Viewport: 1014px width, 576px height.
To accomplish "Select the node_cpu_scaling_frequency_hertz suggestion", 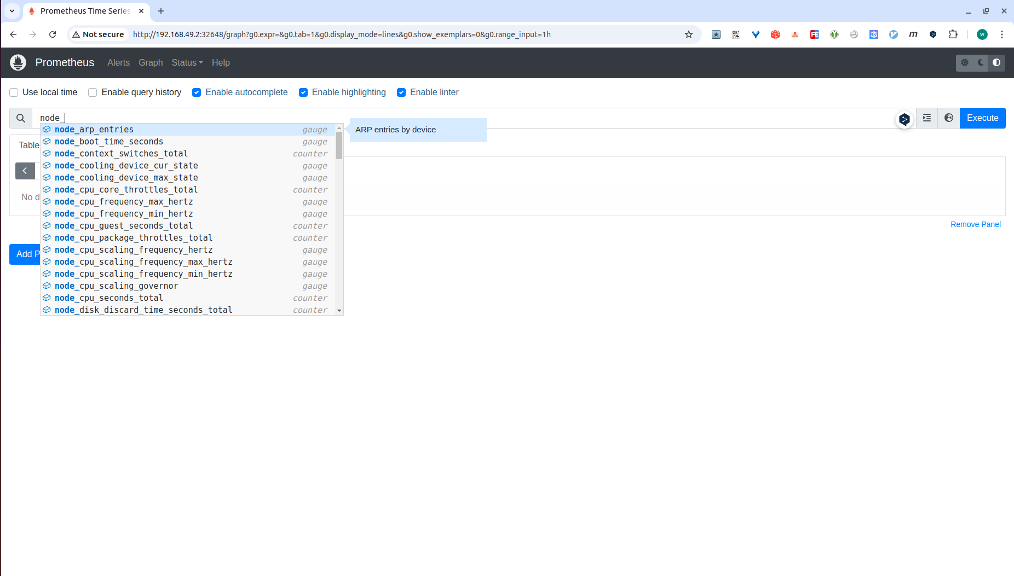I will (188, 250).
